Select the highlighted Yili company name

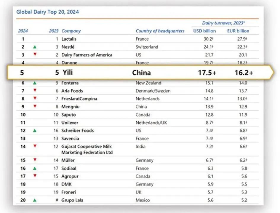68,73
